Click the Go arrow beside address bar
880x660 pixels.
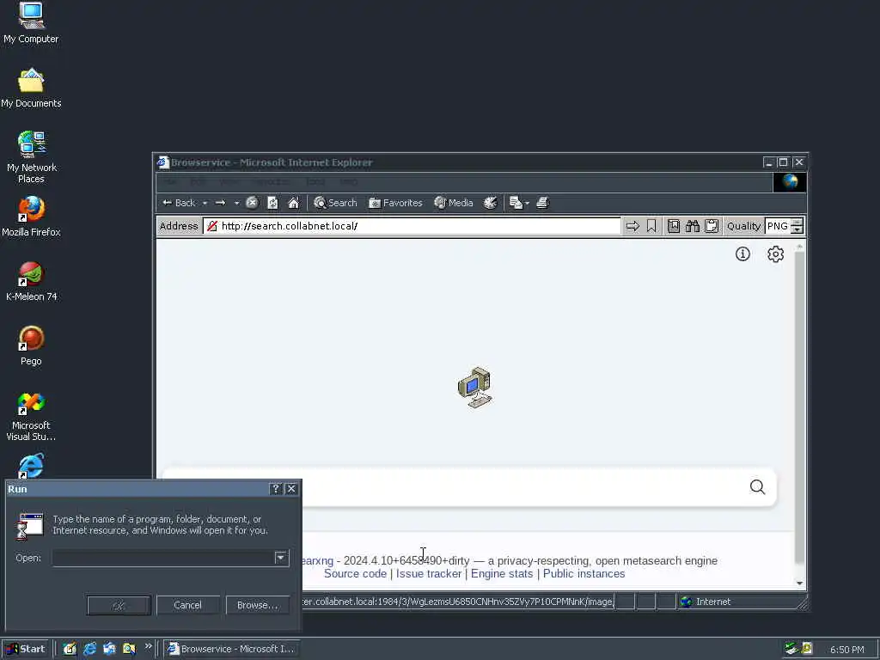coord(632,226)
